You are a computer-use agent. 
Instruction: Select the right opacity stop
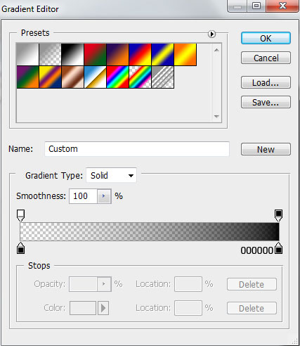pyautogui.click(x=278, y=215)
